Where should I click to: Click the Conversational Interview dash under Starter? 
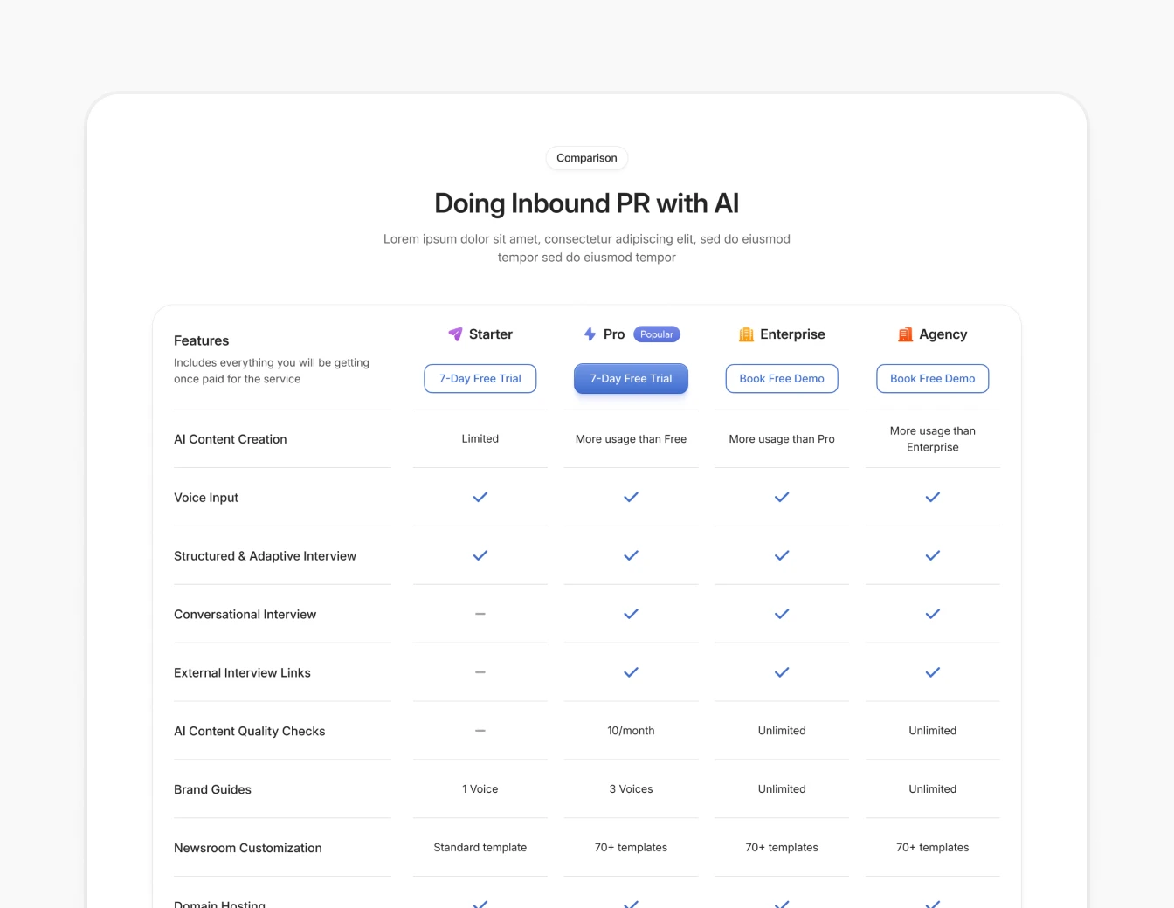coord(480,614)
